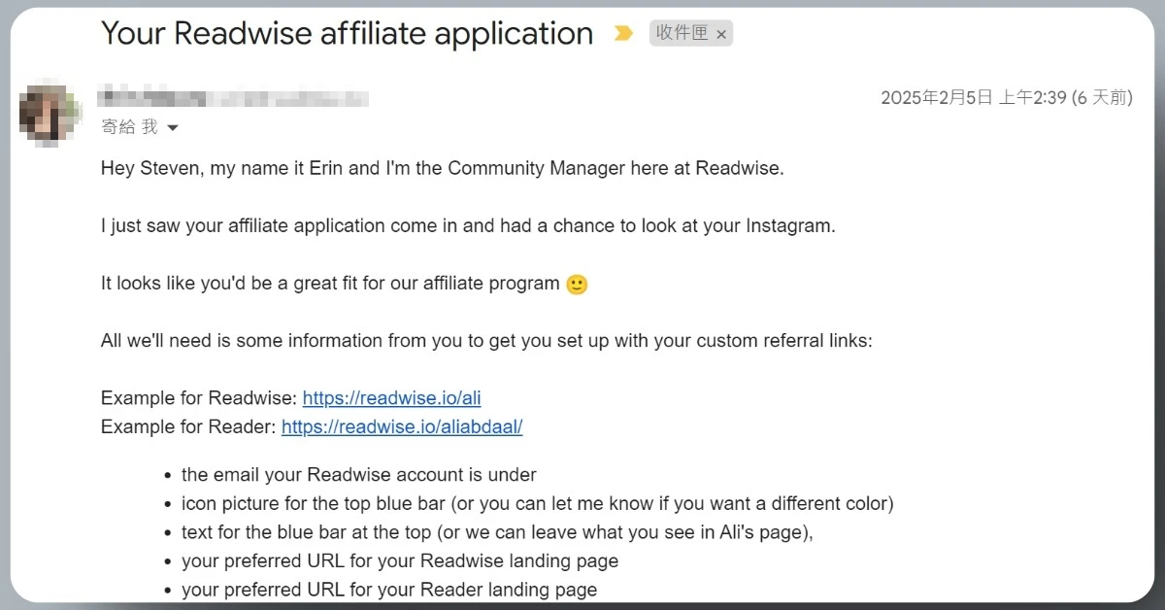
Task: Open the readwise.io/ali link
Action: pos(392,398)
